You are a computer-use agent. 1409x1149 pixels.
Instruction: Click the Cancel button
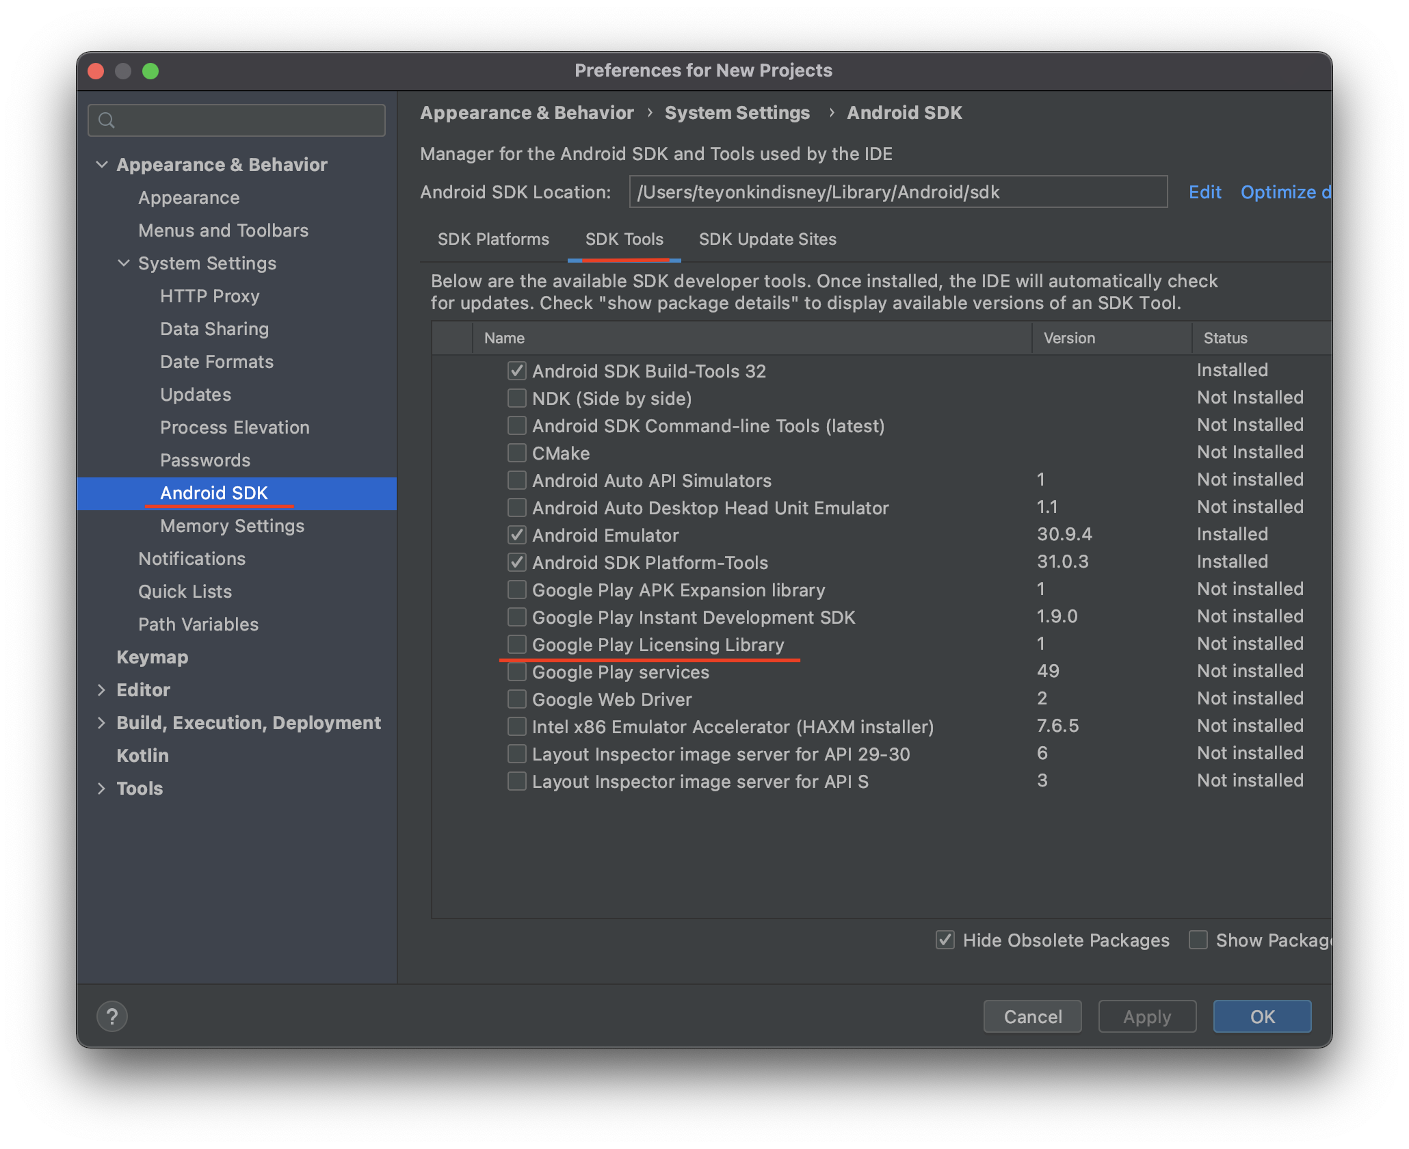tap(1033, 1016)
